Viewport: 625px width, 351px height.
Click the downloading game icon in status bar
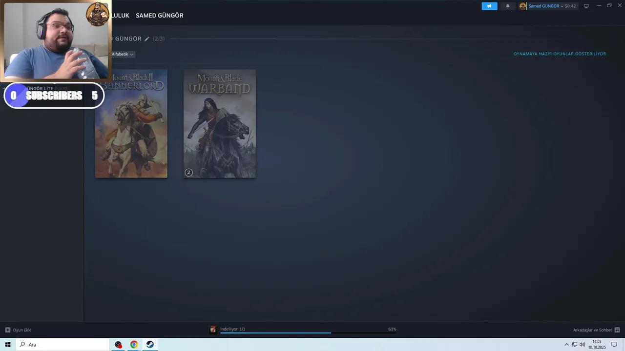[213, 330]
